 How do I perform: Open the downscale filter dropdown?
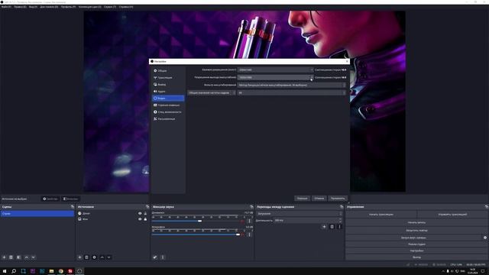(x=292, y=85)
